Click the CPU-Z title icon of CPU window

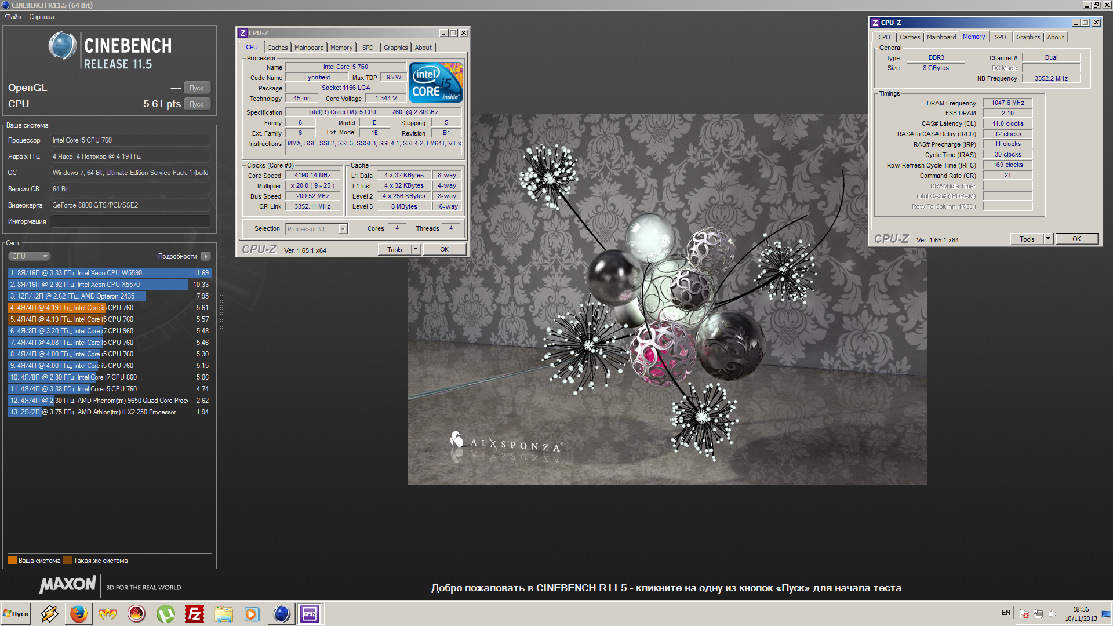tap(243, 33)
